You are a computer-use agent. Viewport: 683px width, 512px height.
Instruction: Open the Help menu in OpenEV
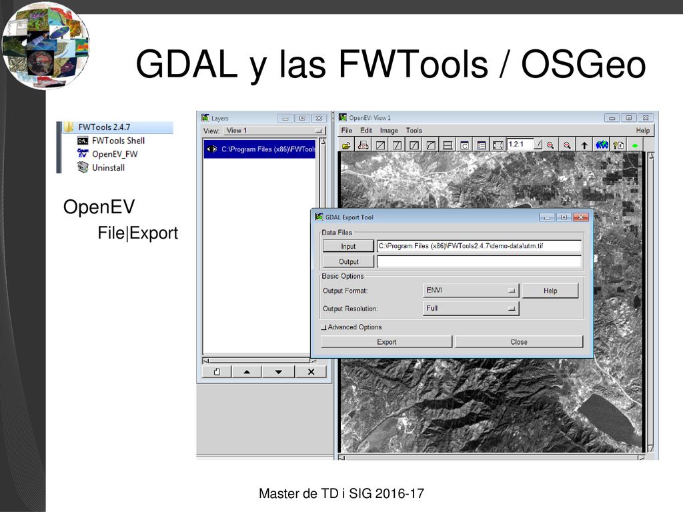642,130
